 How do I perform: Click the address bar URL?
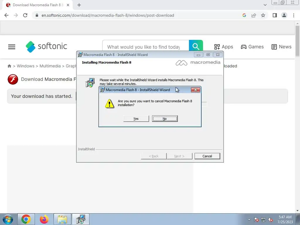point(108,15)
